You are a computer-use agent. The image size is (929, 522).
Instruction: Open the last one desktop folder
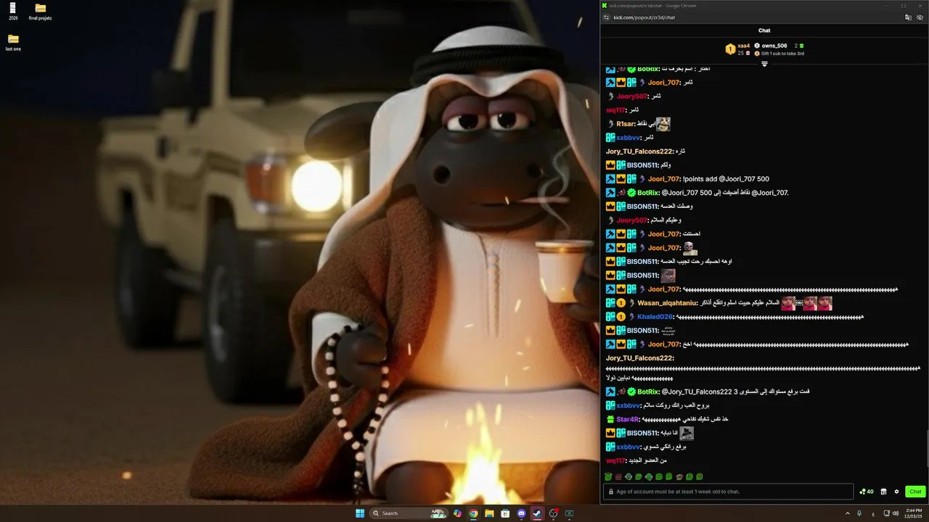[13, 42]
